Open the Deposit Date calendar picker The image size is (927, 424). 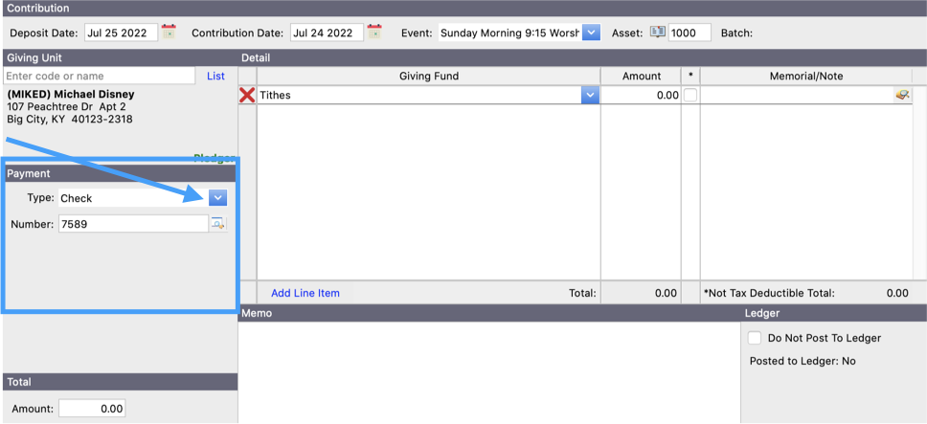[x=170, y=32]
